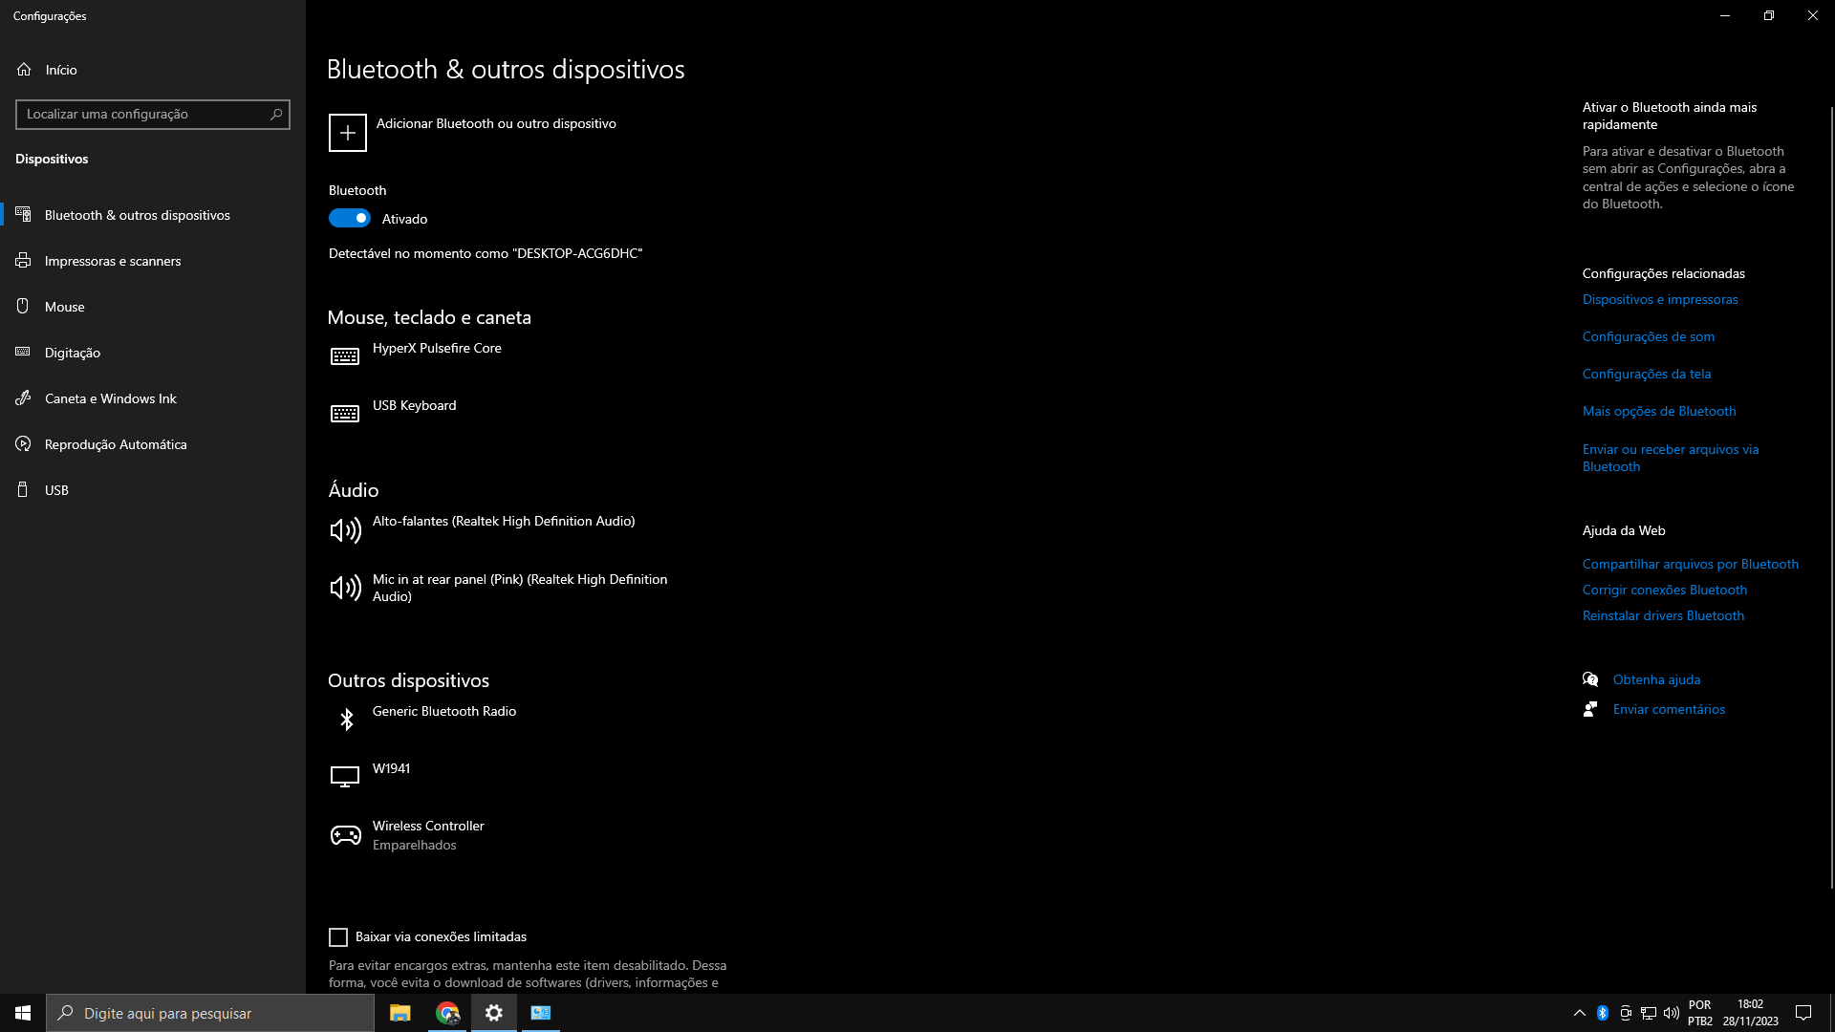1835x1032 pixels.
Task: Select the Wireless Controller gamepad icon
Action: click(345, 835)
